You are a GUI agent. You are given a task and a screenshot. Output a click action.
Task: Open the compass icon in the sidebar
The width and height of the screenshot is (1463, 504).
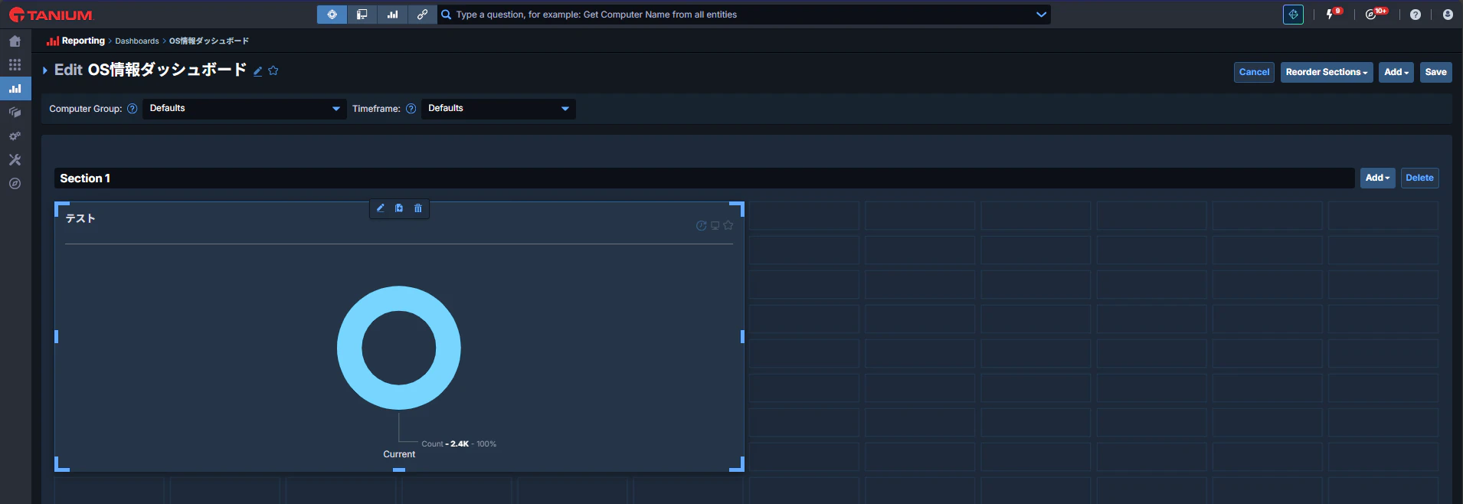[15, 184]
